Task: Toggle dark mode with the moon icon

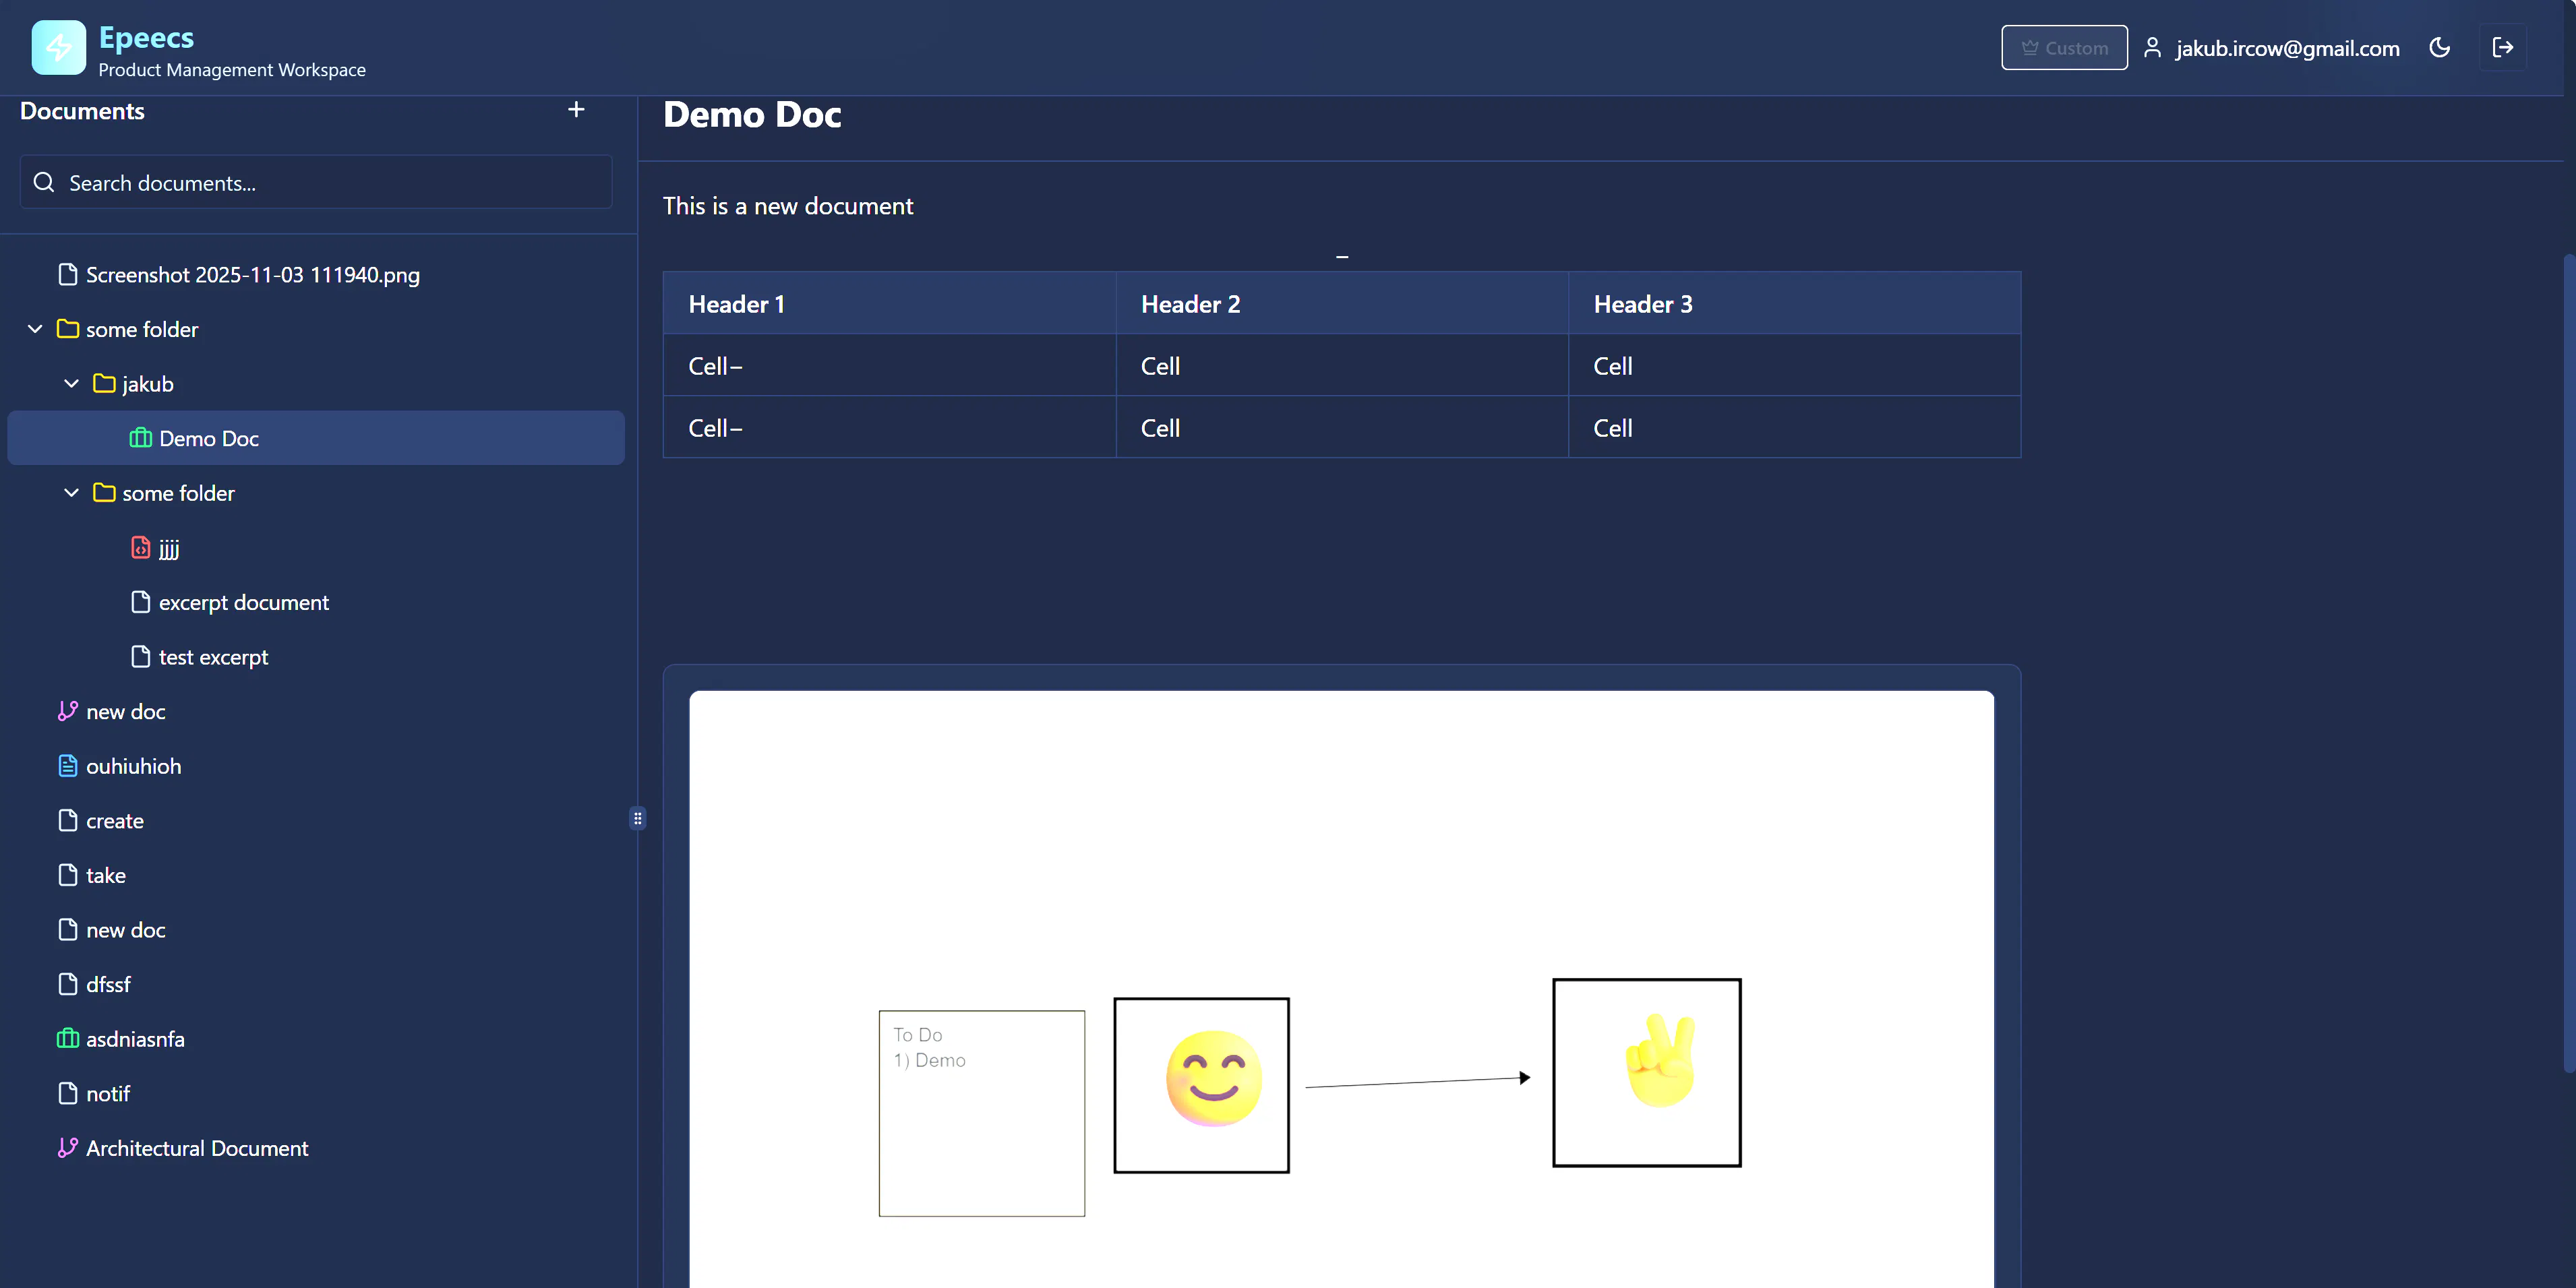Action: [2439, 47]
